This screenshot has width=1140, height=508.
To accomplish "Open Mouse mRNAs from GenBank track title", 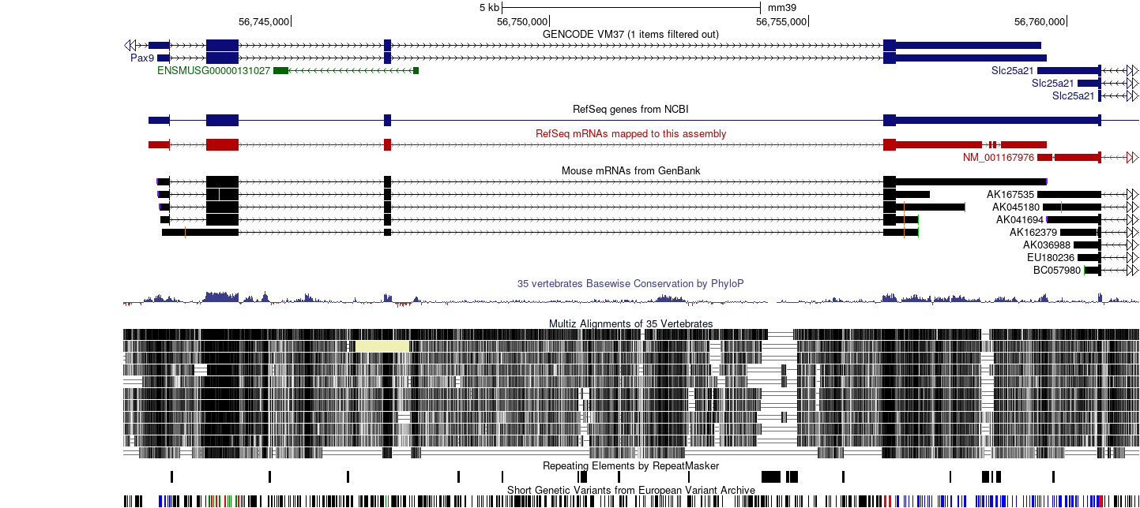I will 630,170.
